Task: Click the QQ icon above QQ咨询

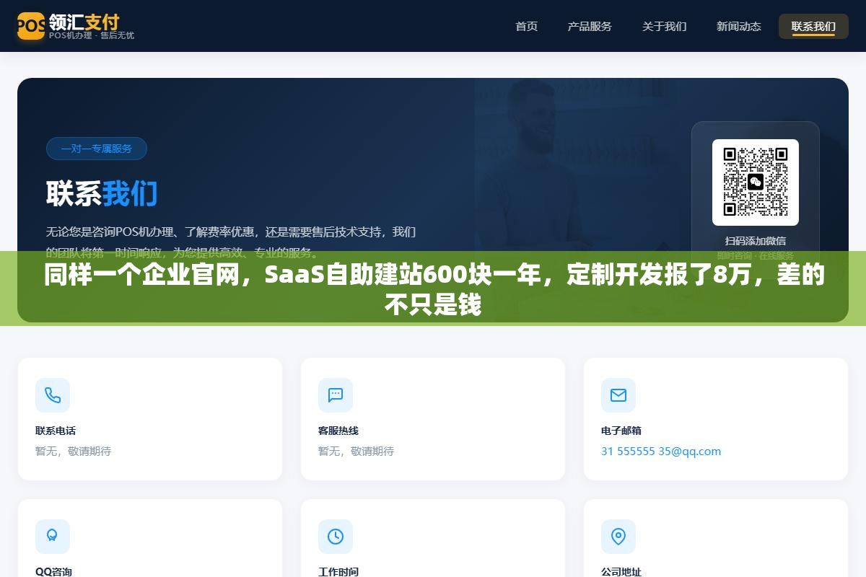Action: (53, 537)
